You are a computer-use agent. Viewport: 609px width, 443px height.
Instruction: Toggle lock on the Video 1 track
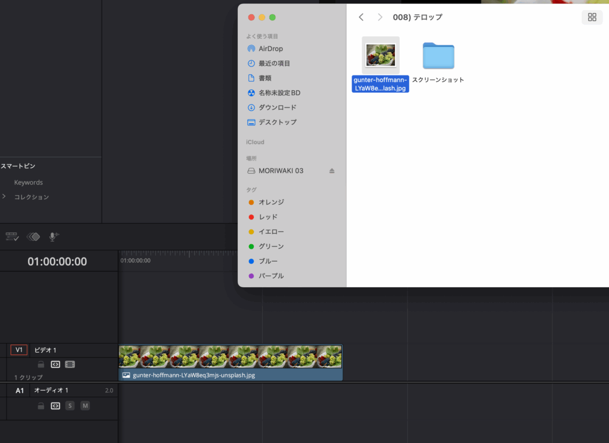pyautogui.click(x=40, y=365)
